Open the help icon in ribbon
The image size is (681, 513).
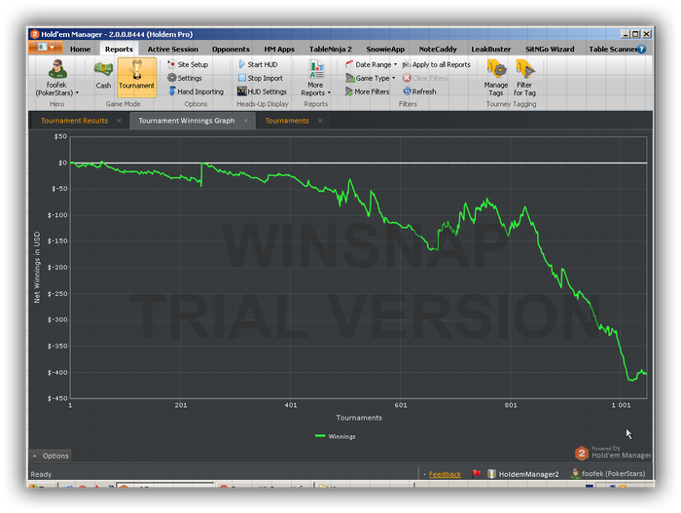pos(641,49)
